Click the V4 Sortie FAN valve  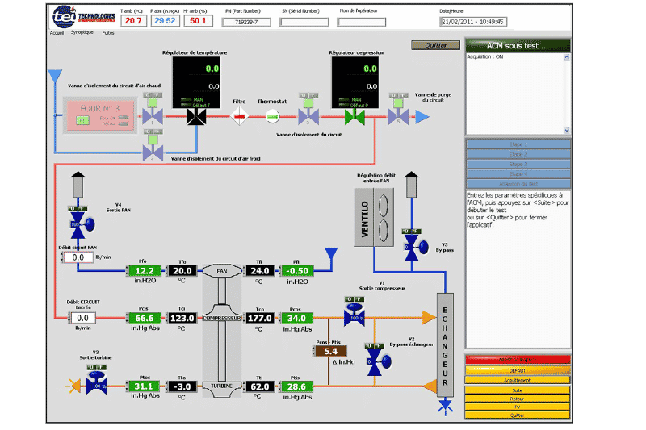pos(75,223)
